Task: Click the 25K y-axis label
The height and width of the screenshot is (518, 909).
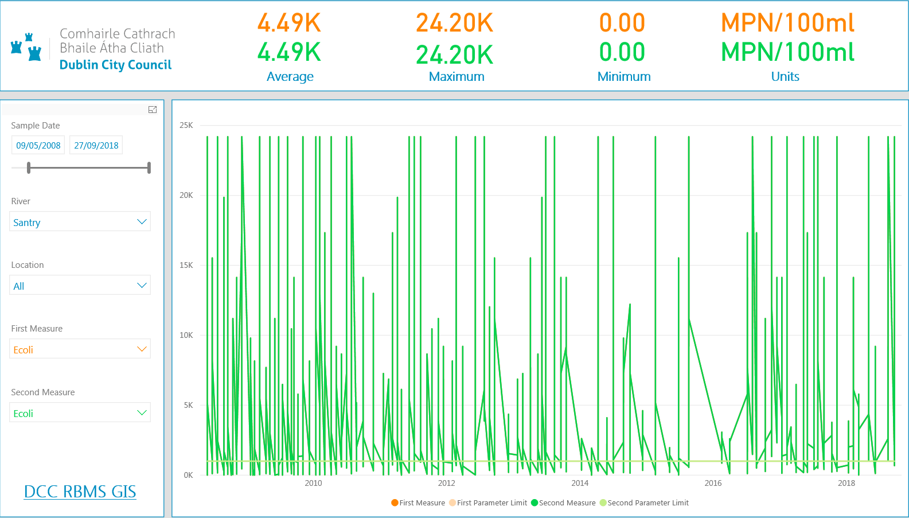Action: coord(186,125)
